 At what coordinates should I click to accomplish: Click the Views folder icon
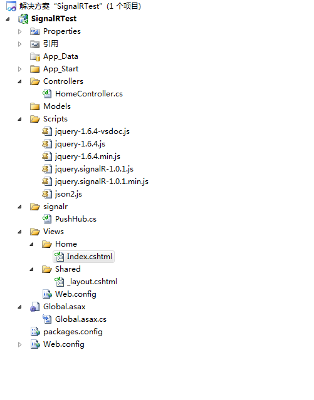[34, 232]
